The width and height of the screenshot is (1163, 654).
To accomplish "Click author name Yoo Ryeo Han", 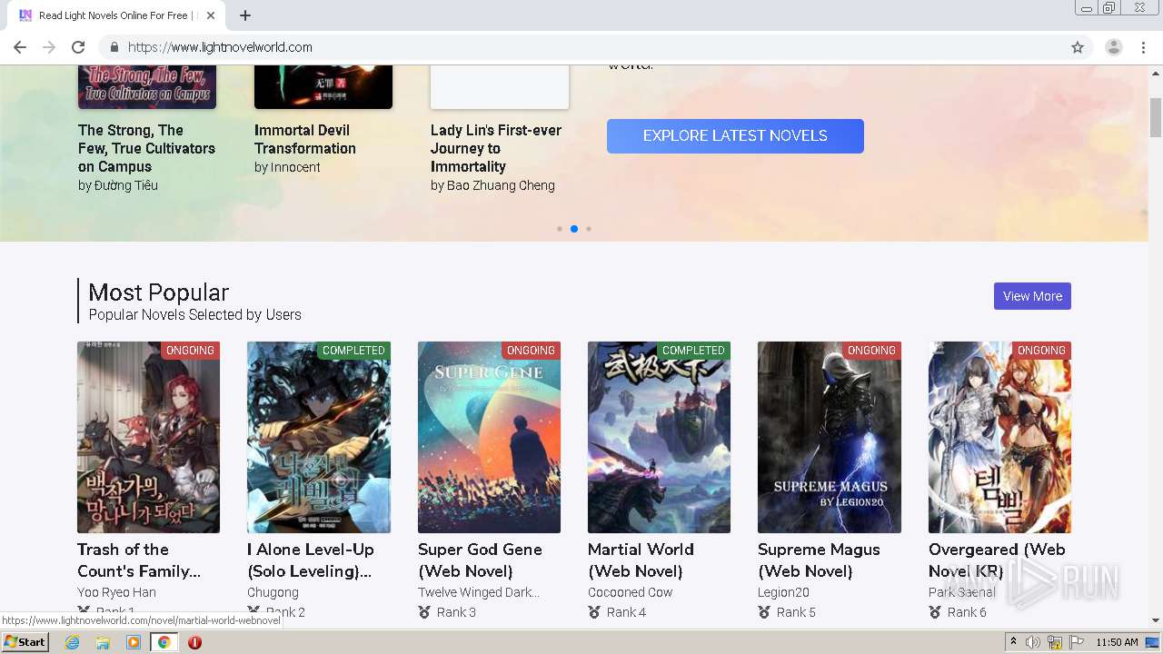I will click(x=116, y=592).
